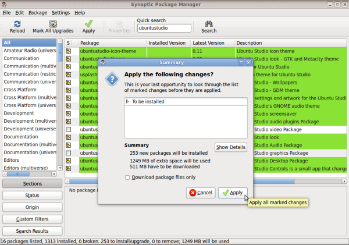The height and width of the screenshot is (245, 349).
Task: Click the package list horizontal scrollbar thumb
Action: [x=182, y=182]
